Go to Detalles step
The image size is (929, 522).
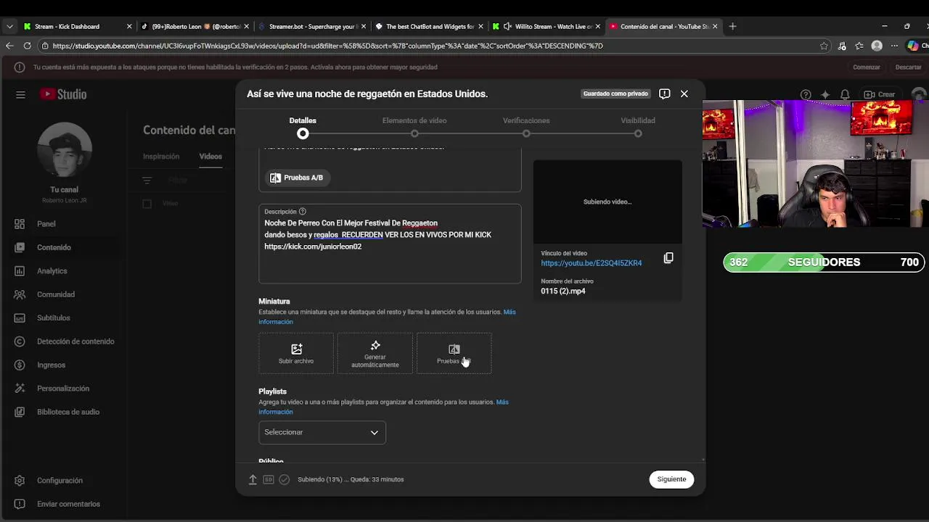303,127
